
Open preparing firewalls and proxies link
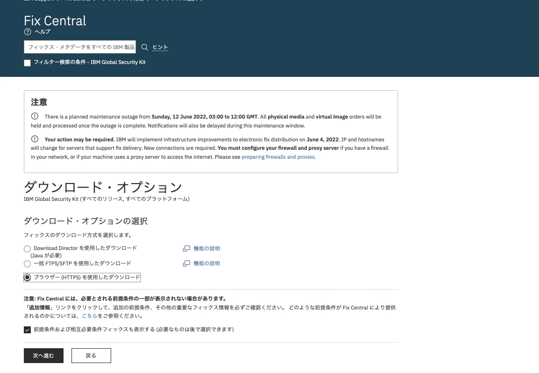(x=278, y=157)
